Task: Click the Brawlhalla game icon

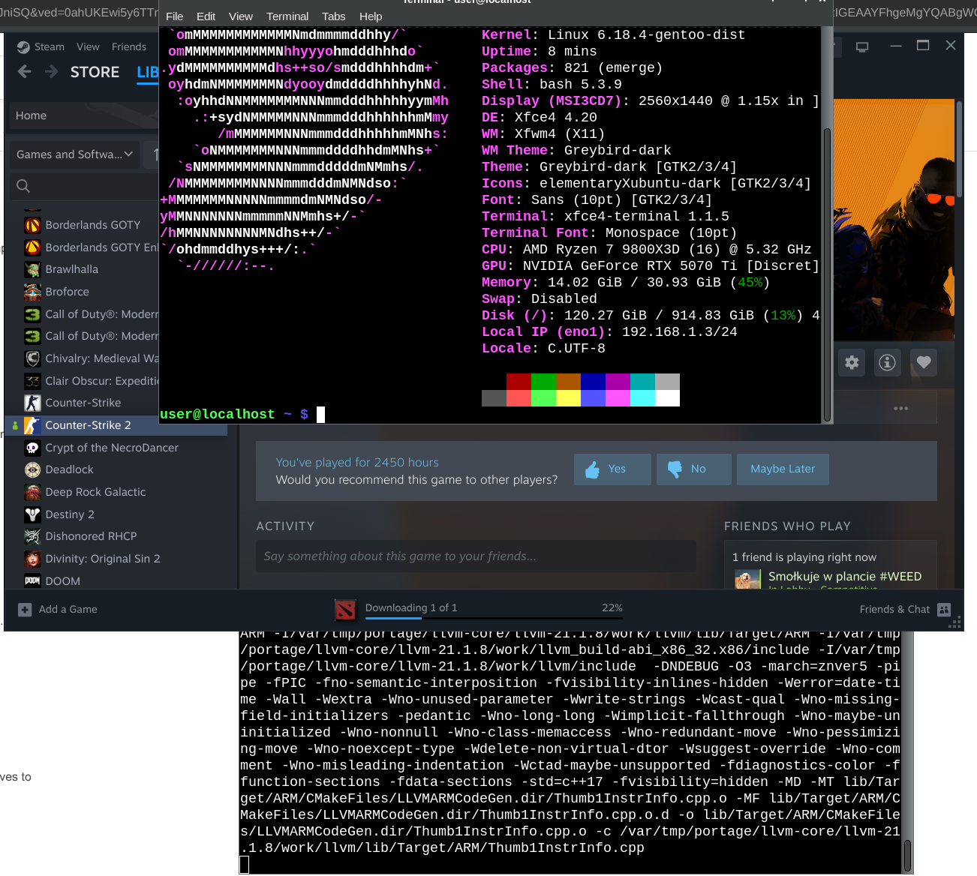Action: coord(32,269)
